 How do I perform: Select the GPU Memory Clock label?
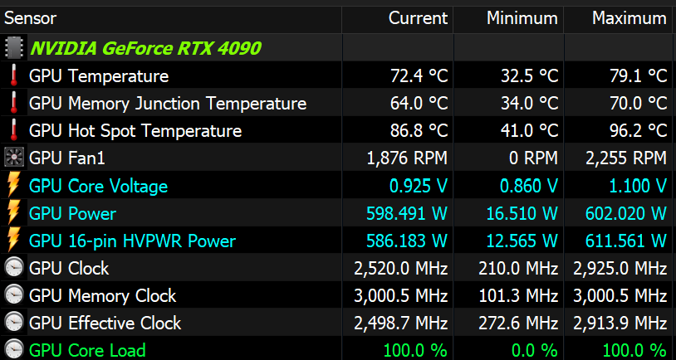(x=103, y=296)
